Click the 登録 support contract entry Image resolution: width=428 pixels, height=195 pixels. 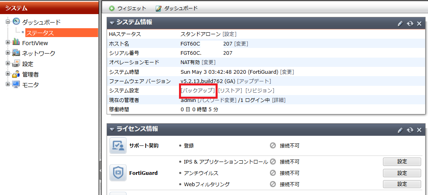click(189, 146)
